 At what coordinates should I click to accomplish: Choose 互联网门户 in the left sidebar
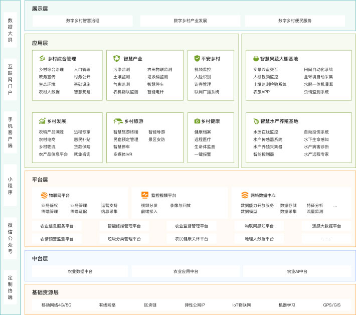10,79
